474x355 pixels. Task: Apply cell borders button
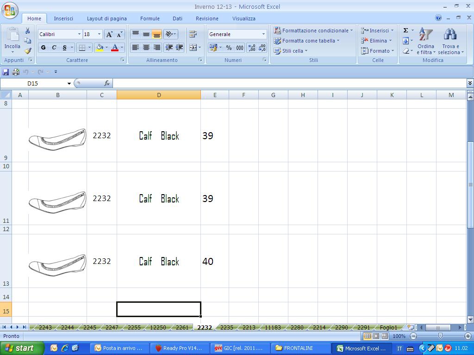pos(82,48)
